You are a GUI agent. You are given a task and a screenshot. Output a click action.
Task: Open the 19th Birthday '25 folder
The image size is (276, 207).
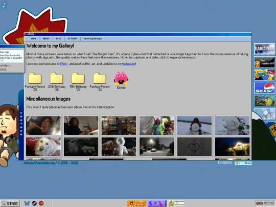coord(78,81)
